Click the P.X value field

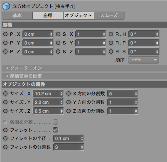tap(38, 34)
